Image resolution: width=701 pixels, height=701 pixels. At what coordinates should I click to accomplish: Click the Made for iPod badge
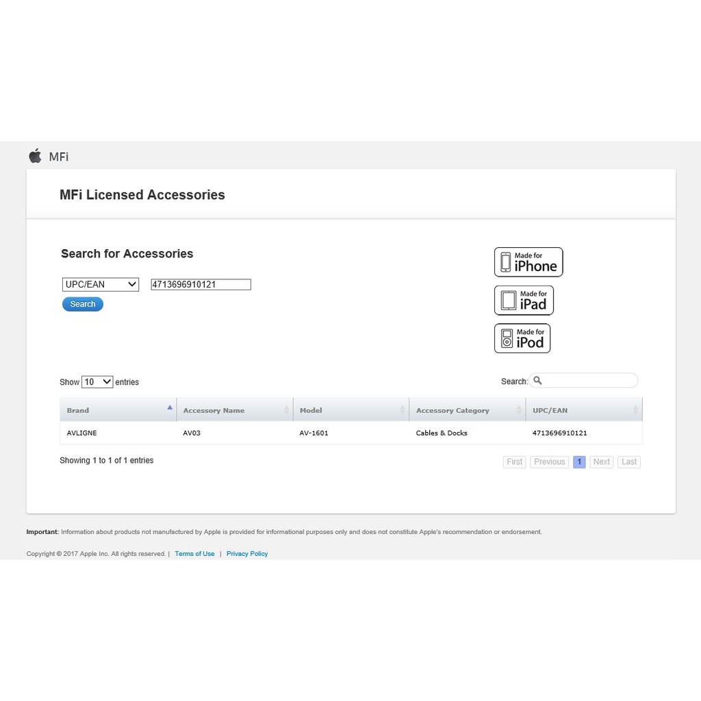(522, 338)
